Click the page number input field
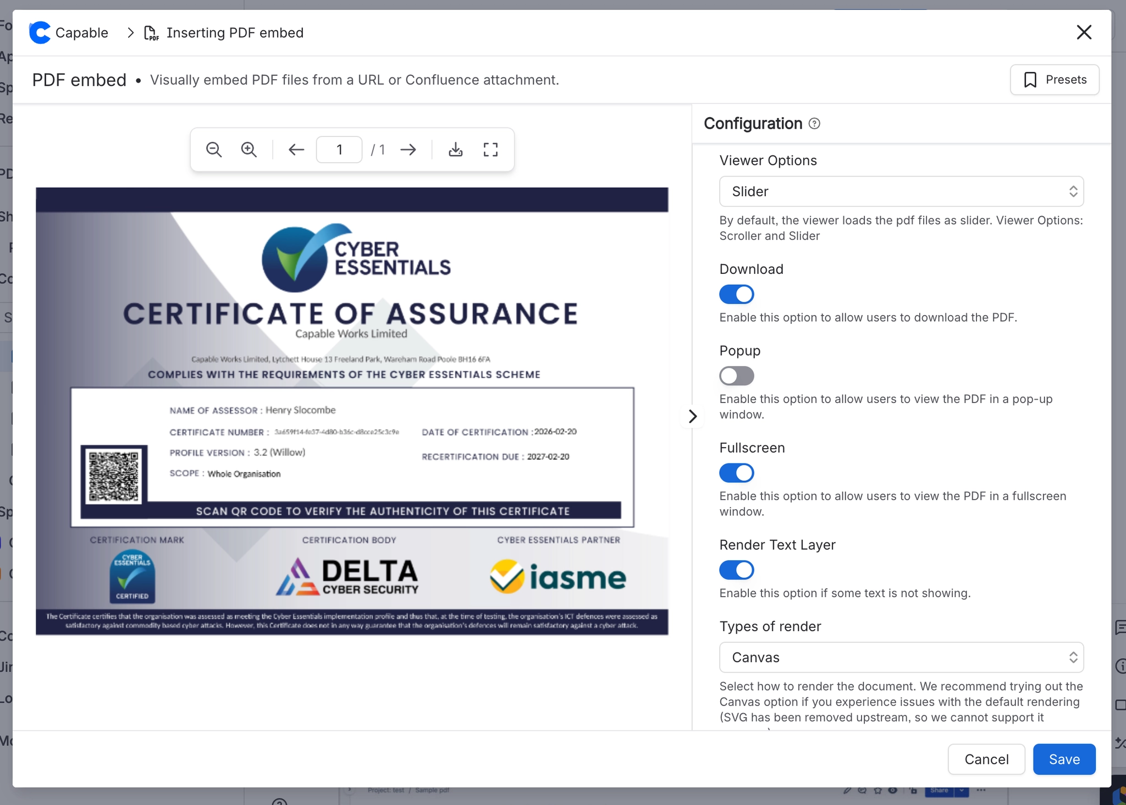The image size is (1126, 805). click(339, 150)
